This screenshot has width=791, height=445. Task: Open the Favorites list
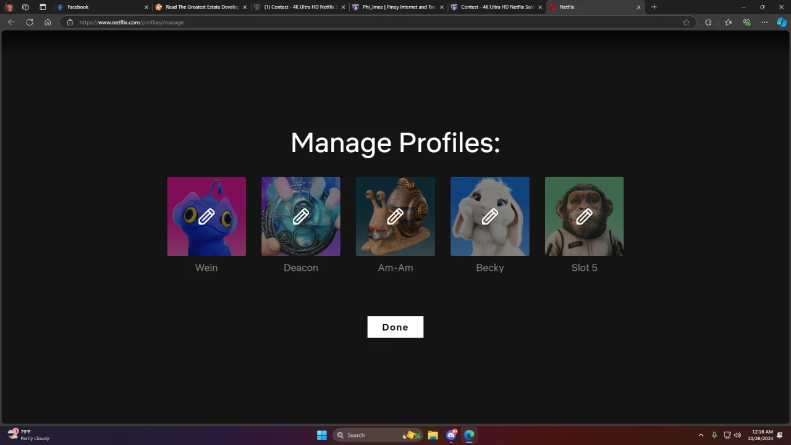[x=728, y=22]
